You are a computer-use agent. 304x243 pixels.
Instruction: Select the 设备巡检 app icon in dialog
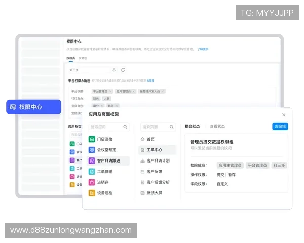pos(92,193)
